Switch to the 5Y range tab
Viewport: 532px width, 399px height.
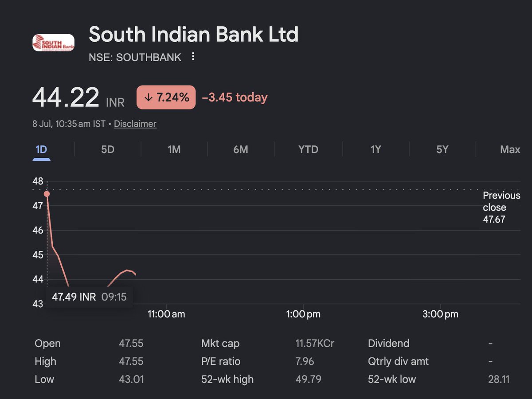442,150
